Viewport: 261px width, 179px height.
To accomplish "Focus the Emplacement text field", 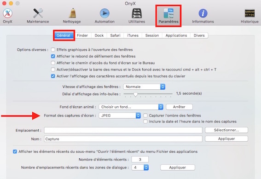I will coord(123,130).
